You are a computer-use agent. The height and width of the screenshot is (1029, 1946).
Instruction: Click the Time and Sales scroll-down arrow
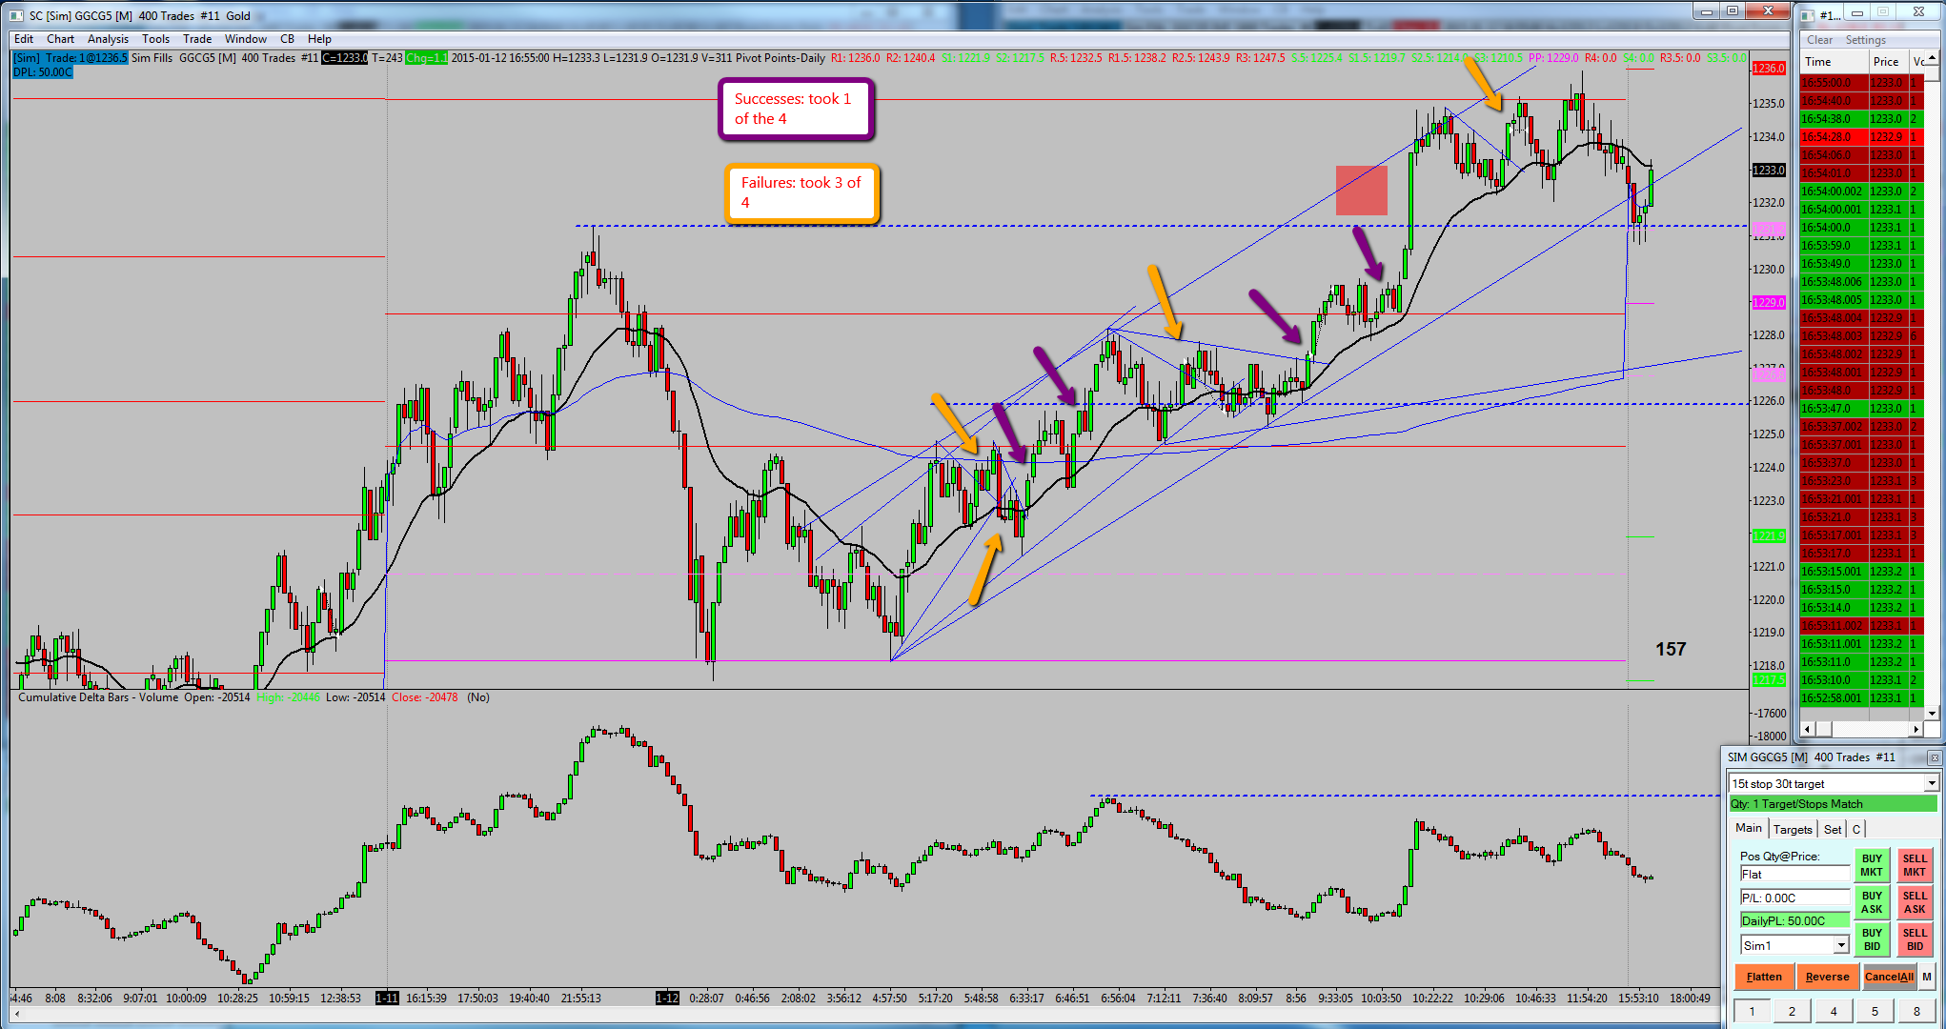coord(1933,713)
